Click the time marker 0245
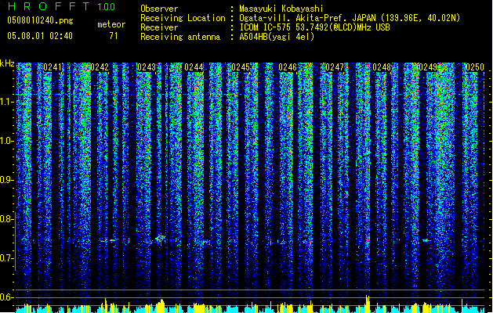This screenshot has height=313, width=493. [x=241, y=67]
